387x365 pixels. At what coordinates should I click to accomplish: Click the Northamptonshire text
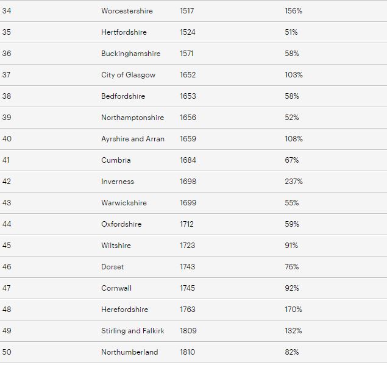point(132,118)
